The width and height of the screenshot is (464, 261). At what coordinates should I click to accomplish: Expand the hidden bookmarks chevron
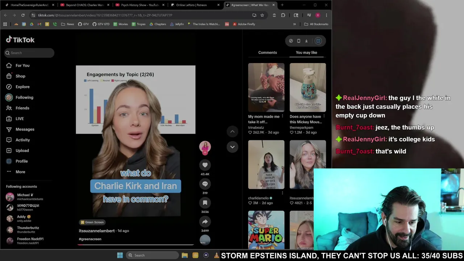(x=294, y=24)
